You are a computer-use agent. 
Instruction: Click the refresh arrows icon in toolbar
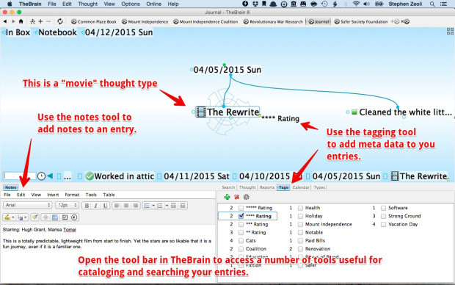59,21
